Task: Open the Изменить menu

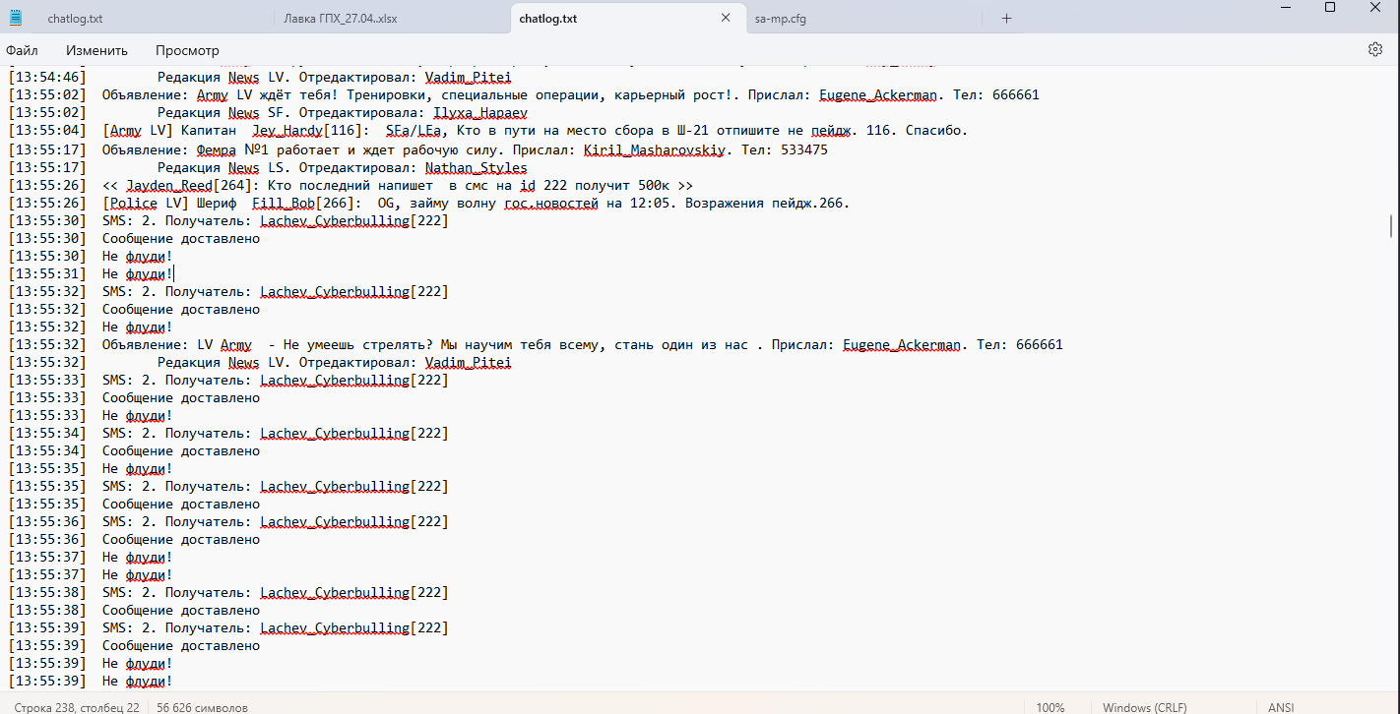Action: pos(96,50)
